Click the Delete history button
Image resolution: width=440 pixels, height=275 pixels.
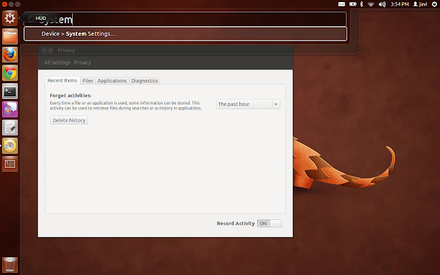point(69,120)
